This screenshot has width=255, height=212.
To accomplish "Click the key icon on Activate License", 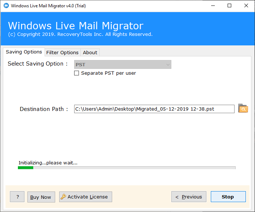I will 63,197.
